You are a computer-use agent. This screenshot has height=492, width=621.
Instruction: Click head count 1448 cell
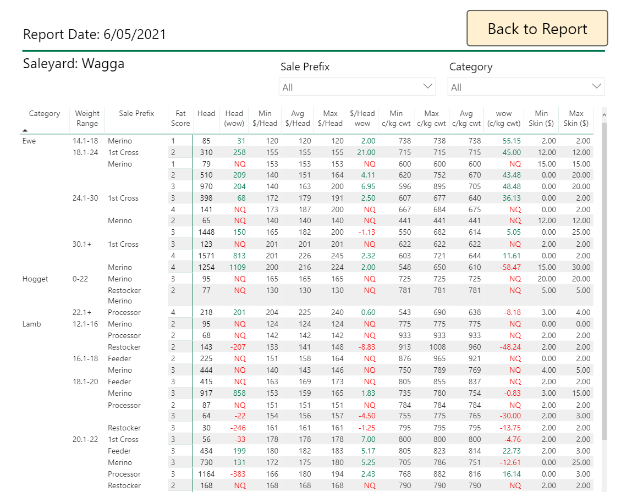coord(206,232)
